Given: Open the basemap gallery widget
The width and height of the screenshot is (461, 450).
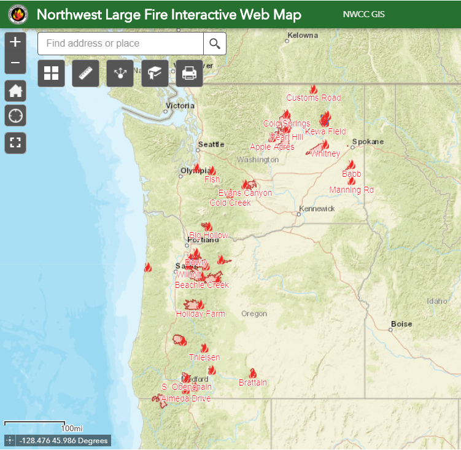Looking at the screenshot, I should point(51,74).
